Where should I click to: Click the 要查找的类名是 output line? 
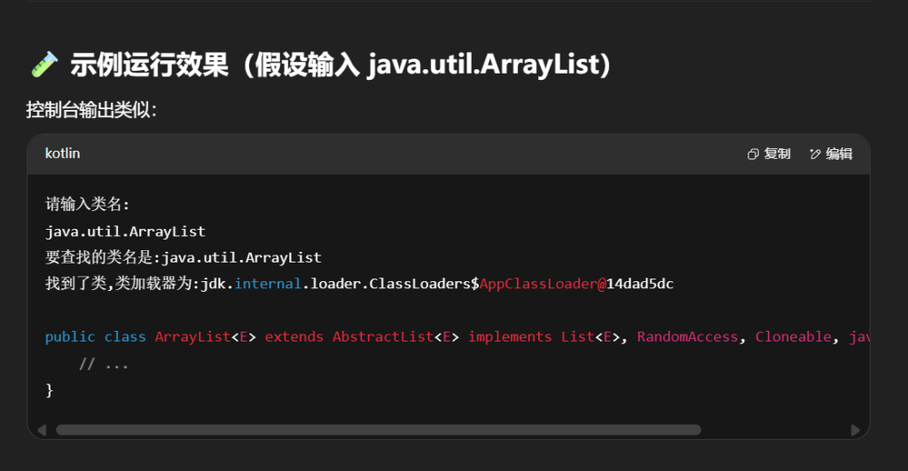pyautogui.click(x=183, y=257)
